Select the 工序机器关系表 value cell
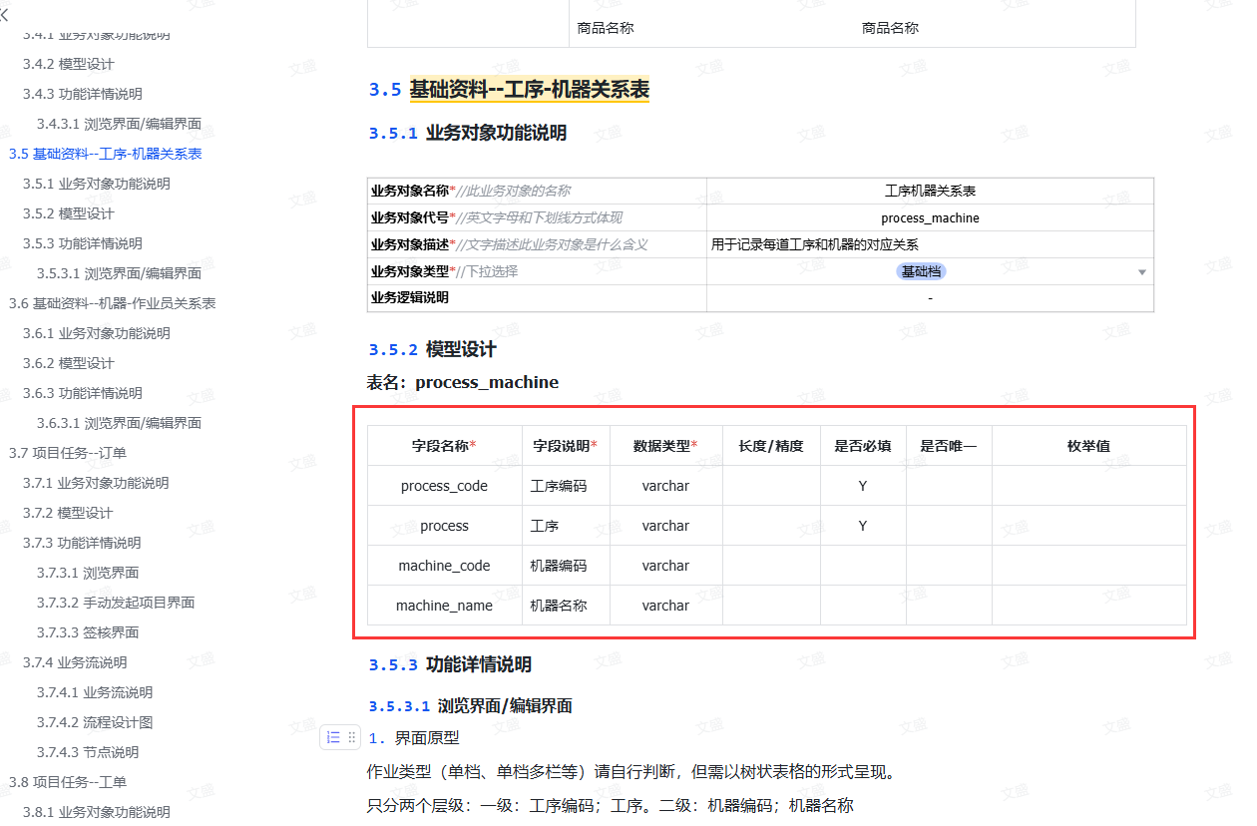This screenshot has width=1257, height=826. point(930,191)
